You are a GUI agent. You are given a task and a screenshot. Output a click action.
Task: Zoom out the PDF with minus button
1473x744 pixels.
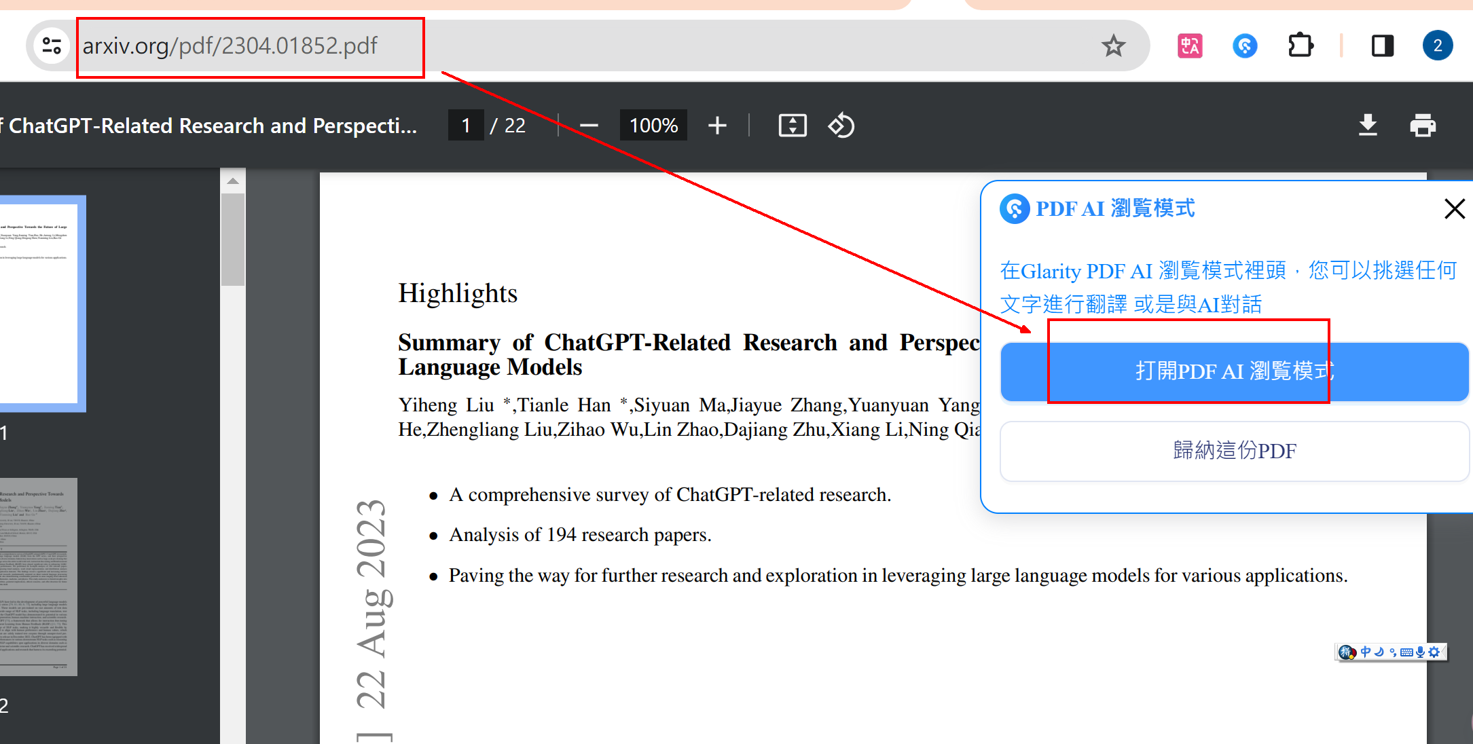589,126
